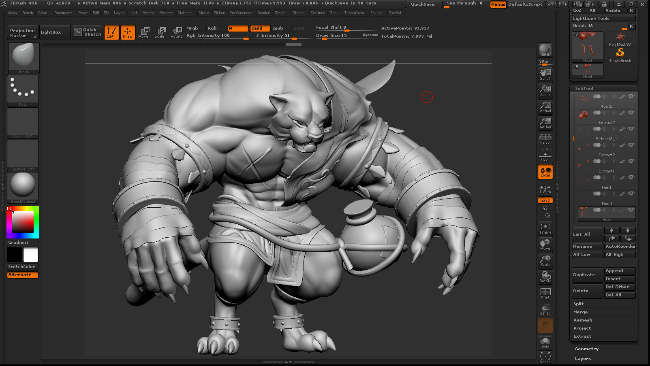
Task: Open LightBox browser
Action: click(55, 32)
